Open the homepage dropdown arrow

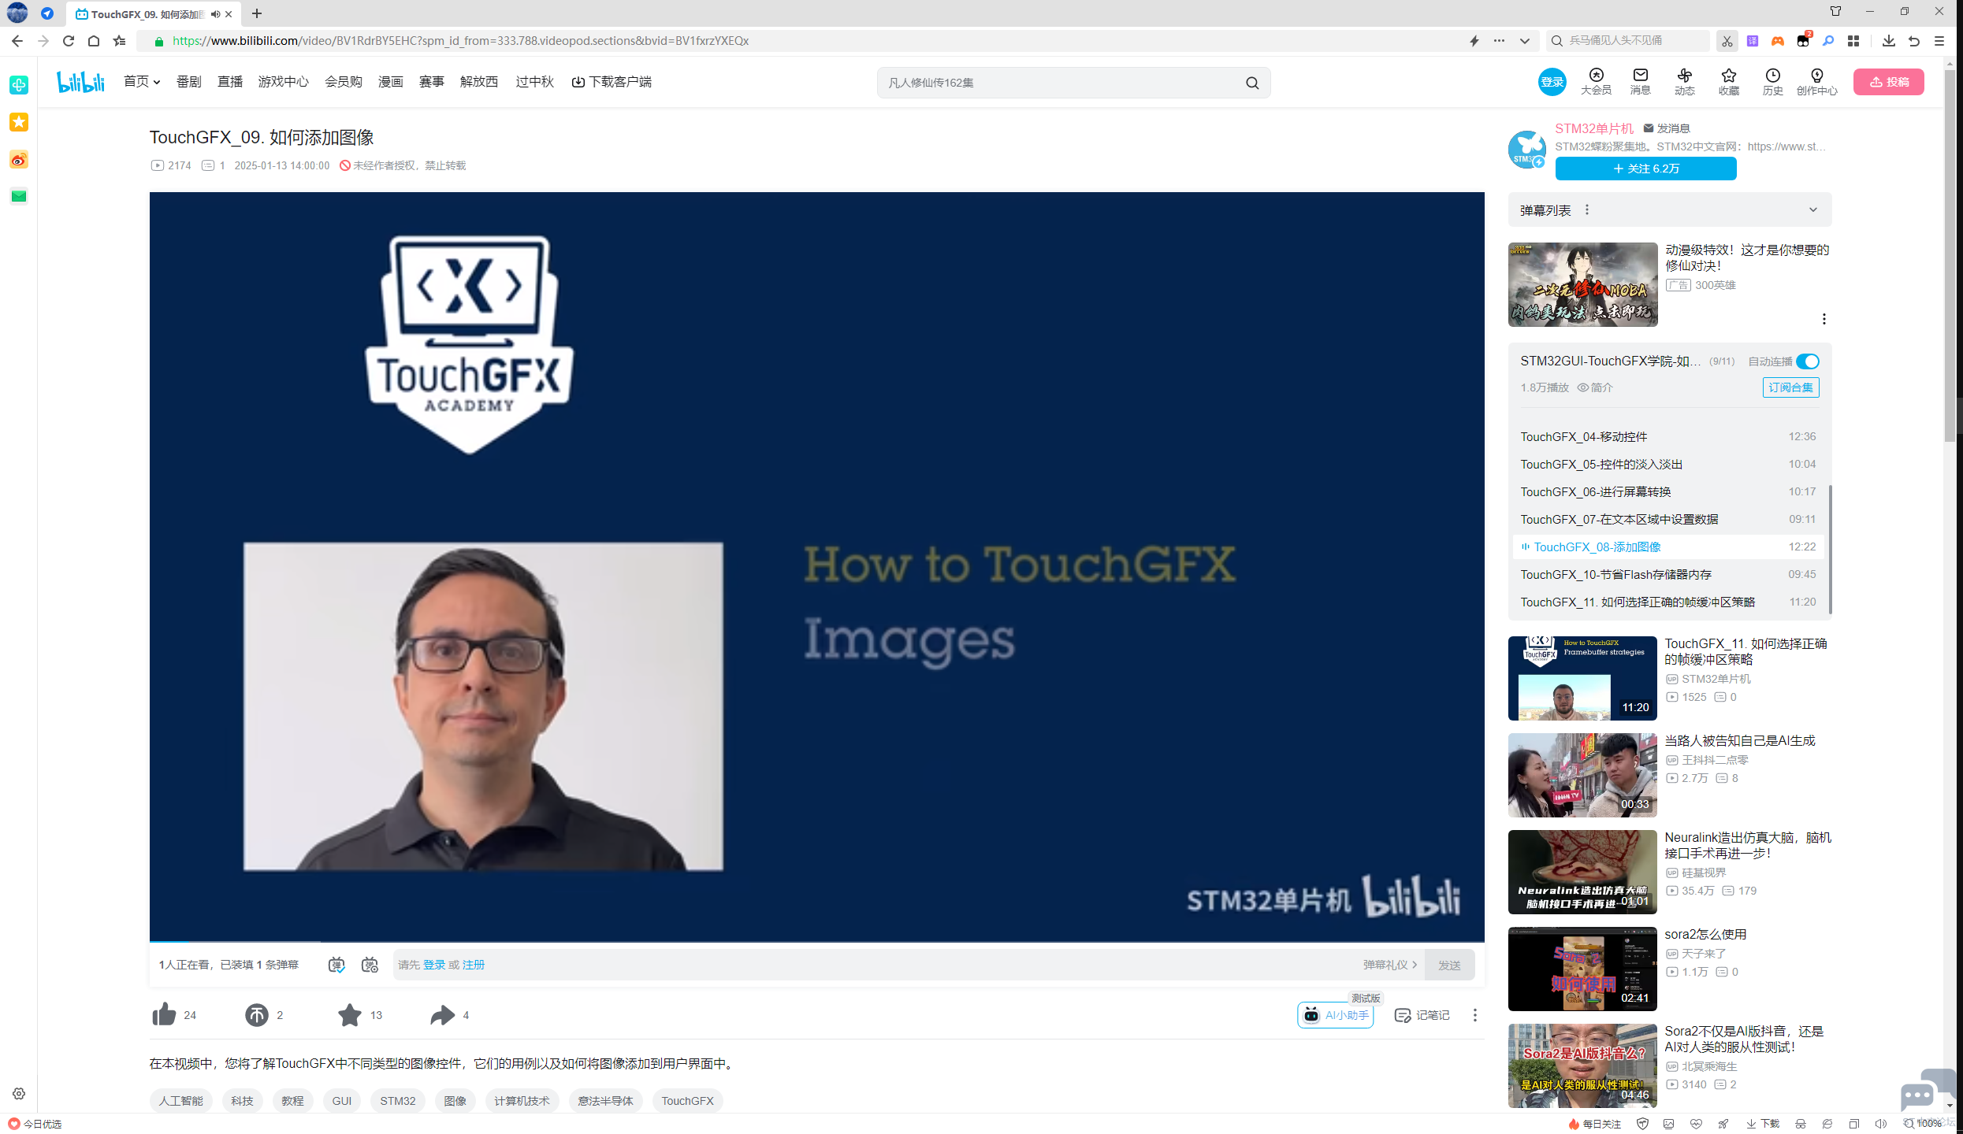click(157, 82)
